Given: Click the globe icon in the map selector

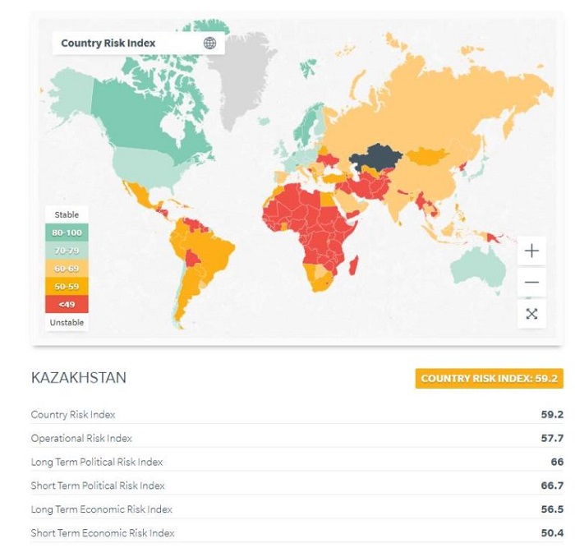Looking at the screenshot, I should click(209, 43).
